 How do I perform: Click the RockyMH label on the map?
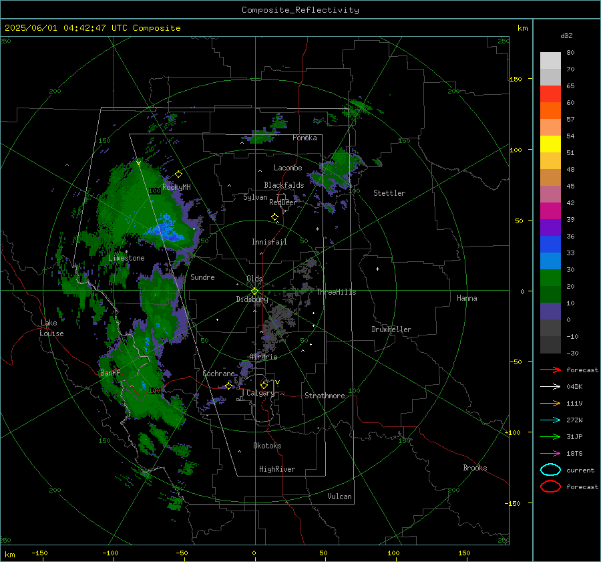point(176,187)
